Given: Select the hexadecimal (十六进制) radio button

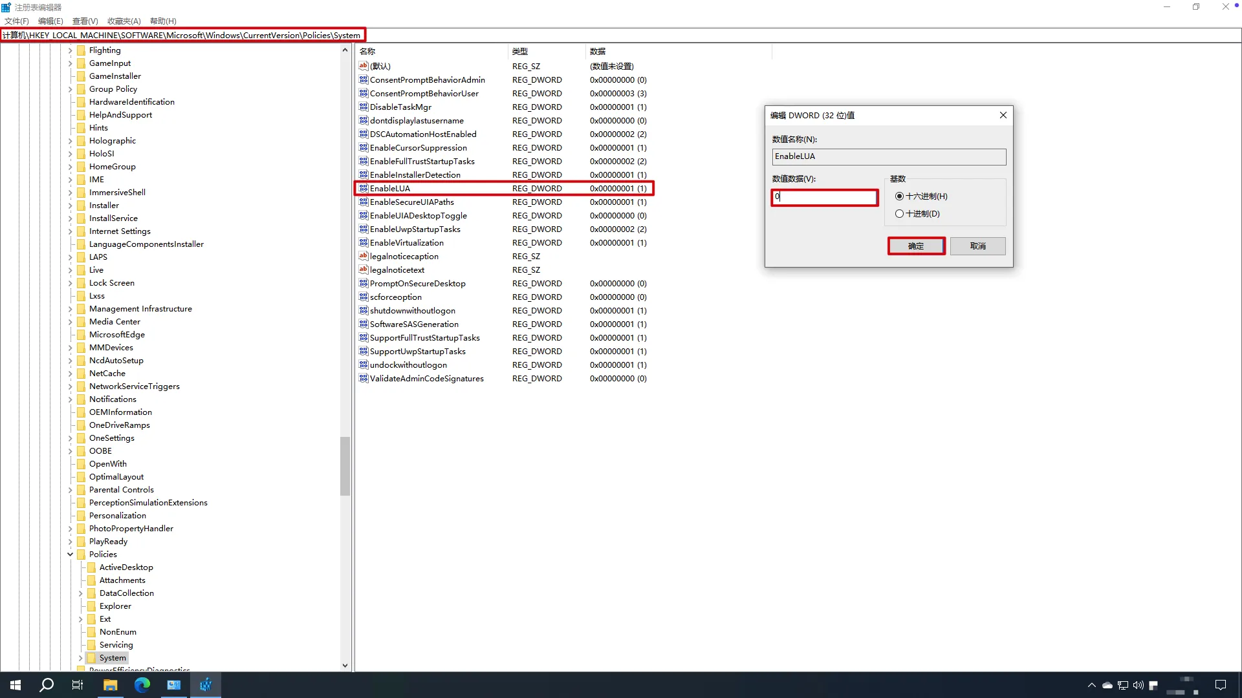Looking at the screenshot, I should point(899,196).
